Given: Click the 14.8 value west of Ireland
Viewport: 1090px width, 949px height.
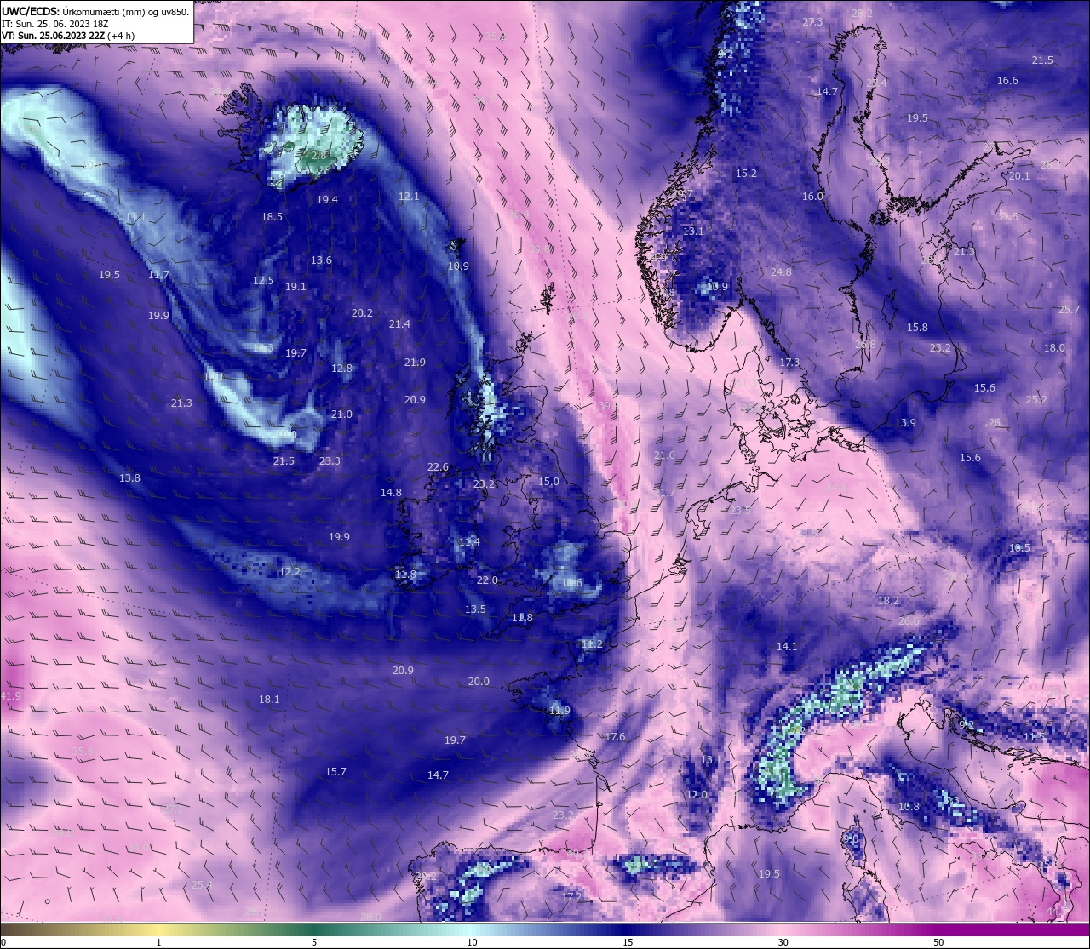Looking at the screenshot, I should [391, 492].
